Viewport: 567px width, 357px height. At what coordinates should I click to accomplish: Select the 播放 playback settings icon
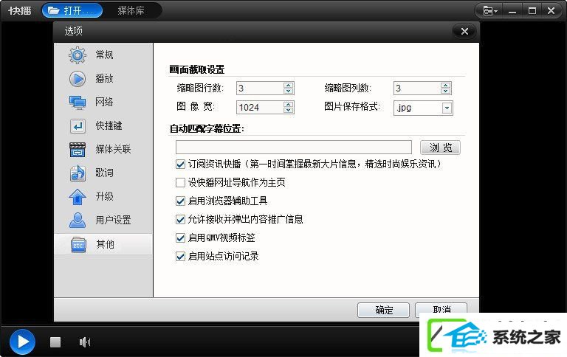click(77, 79)
